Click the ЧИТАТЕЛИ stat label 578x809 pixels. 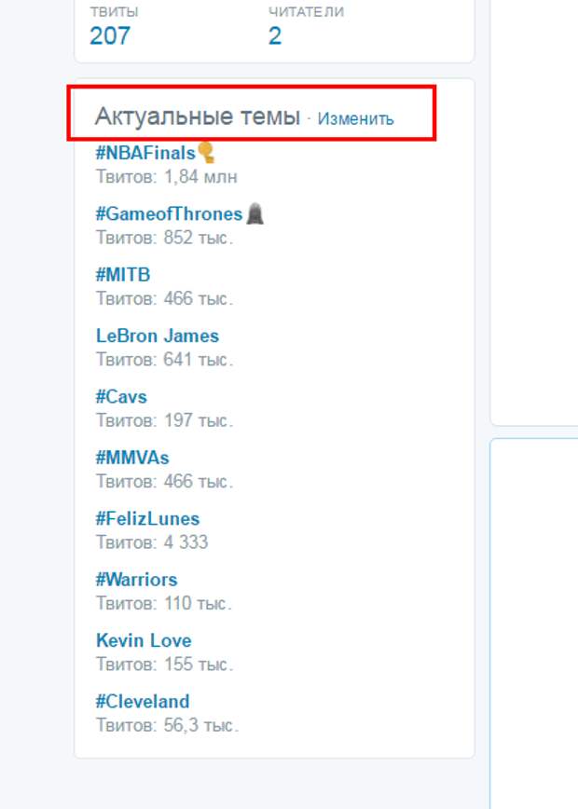point(306,12)
